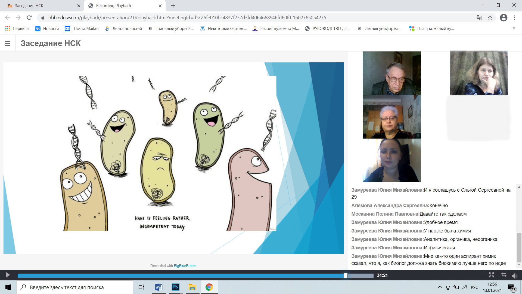Open the Почта Mail.ru bookmark
Screen dimensions: 522x294
click(82, 29)
